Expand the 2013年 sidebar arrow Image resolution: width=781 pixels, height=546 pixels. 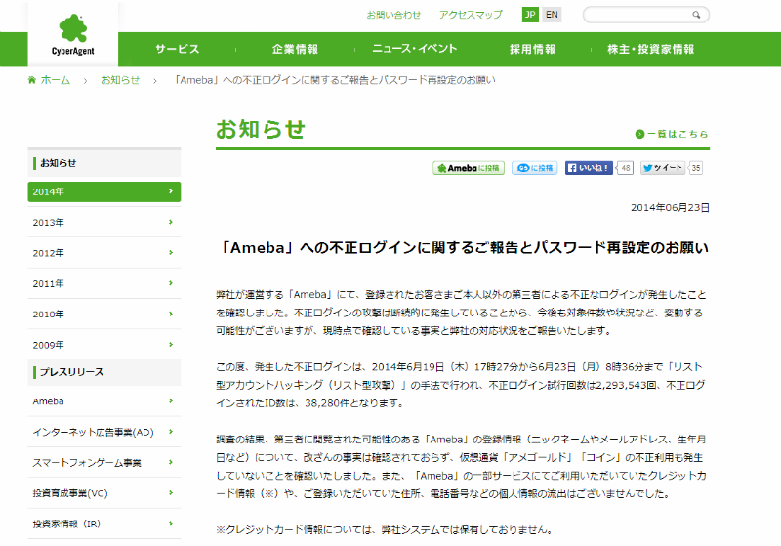[171, 222]
